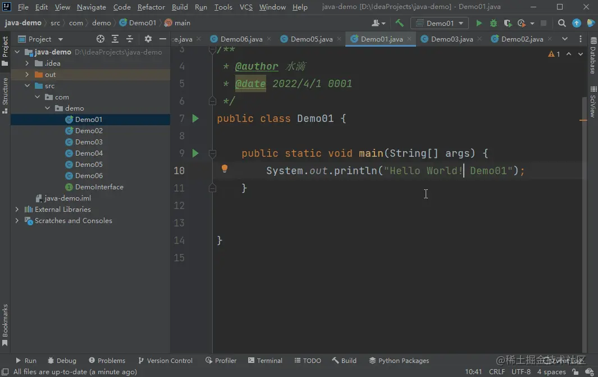
Task: Click the stop button in toolbar
Action: [544, 23]
